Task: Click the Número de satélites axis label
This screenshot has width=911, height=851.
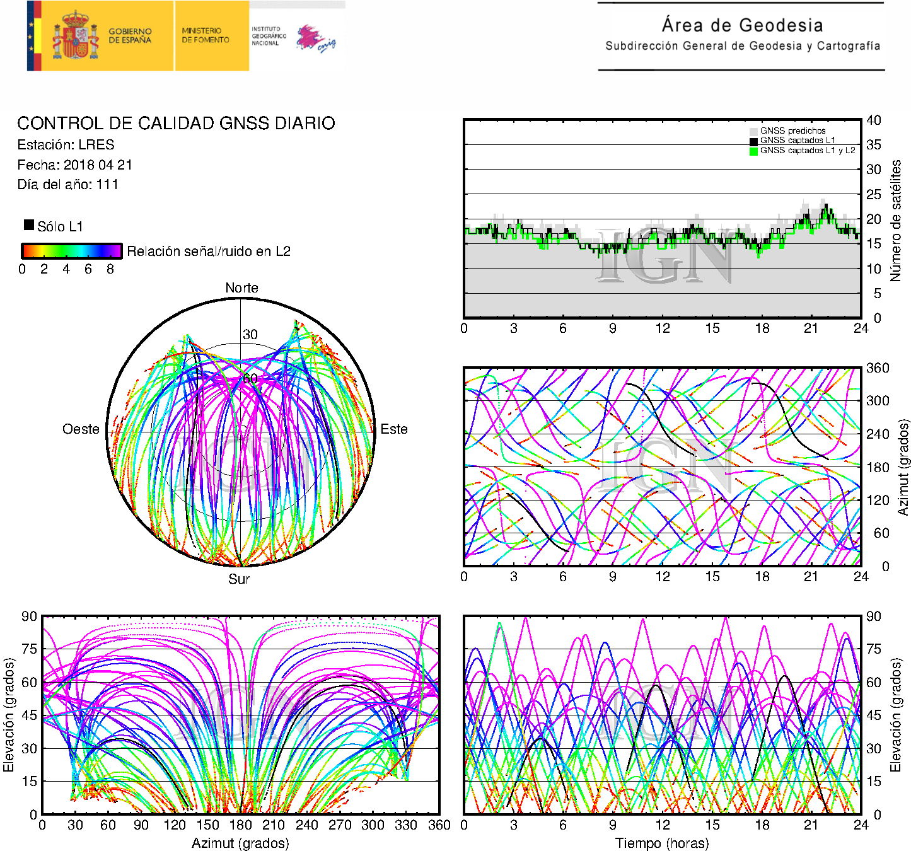Action: click(x=896, y=220)
